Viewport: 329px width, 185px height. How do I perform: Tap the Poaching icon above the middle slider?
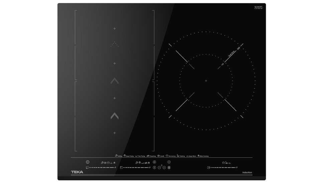146,163
